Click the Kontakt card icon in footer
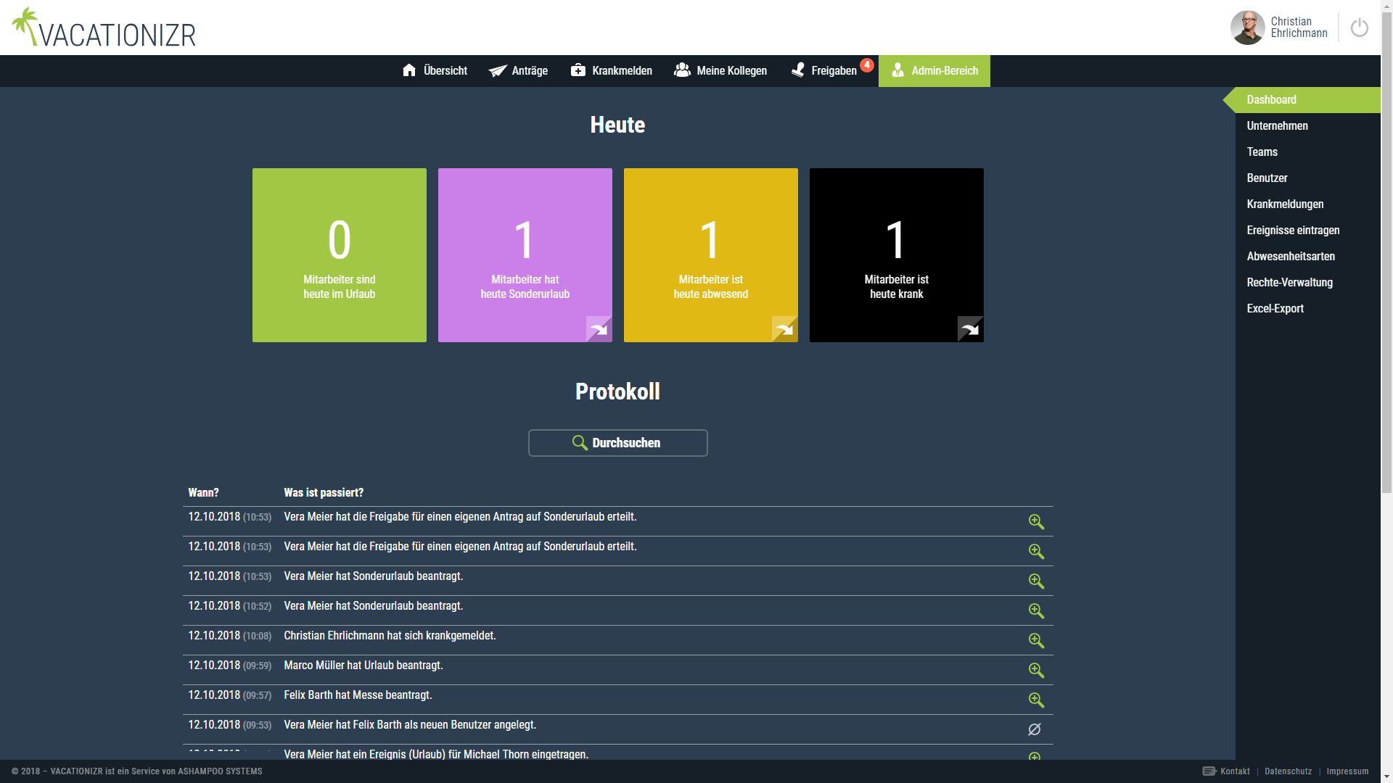1393x783 pixels. coord(1209,771)
